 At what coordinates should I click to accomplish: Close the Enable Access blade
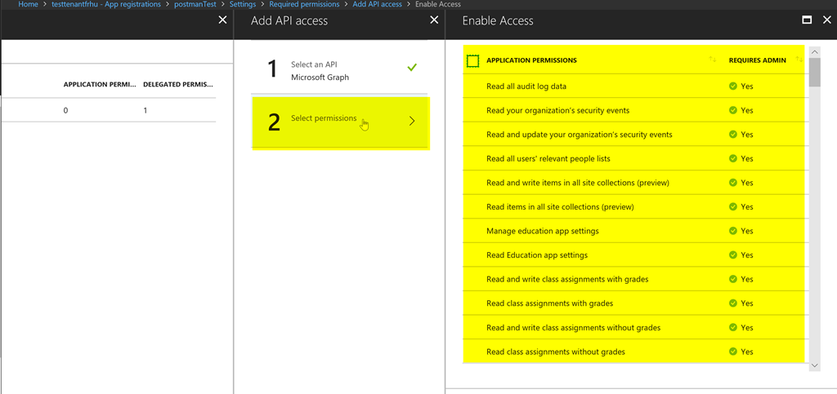click(827, 20)
